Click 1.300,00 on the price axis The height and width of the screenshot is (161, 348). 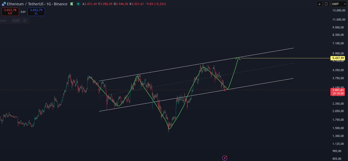coord(339,136)
